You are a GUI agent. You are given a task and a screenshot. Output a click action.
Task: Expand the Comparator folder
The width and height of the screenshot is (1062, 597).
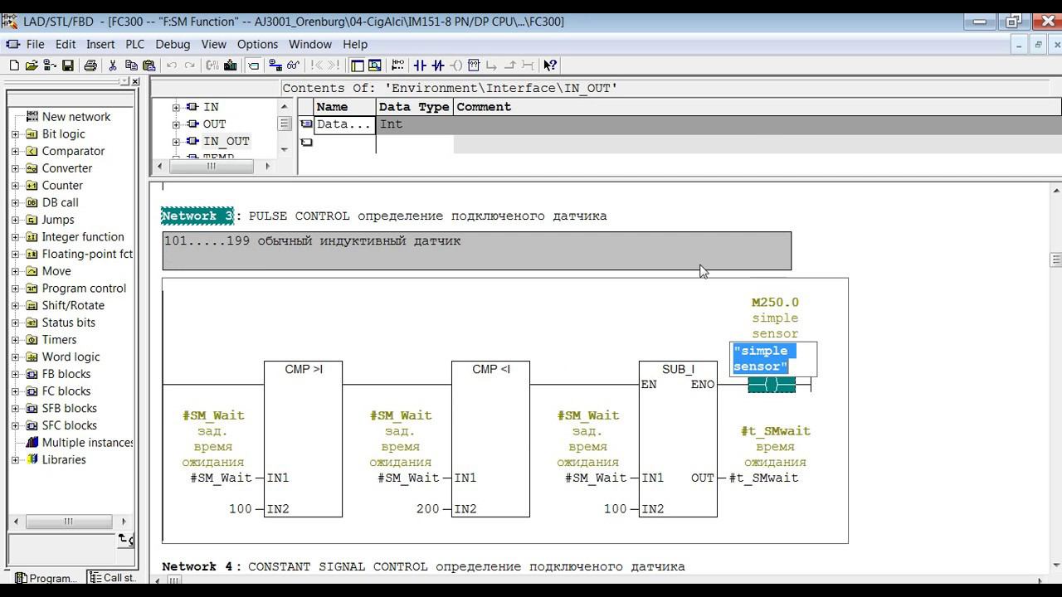click(x=16, y=151)
